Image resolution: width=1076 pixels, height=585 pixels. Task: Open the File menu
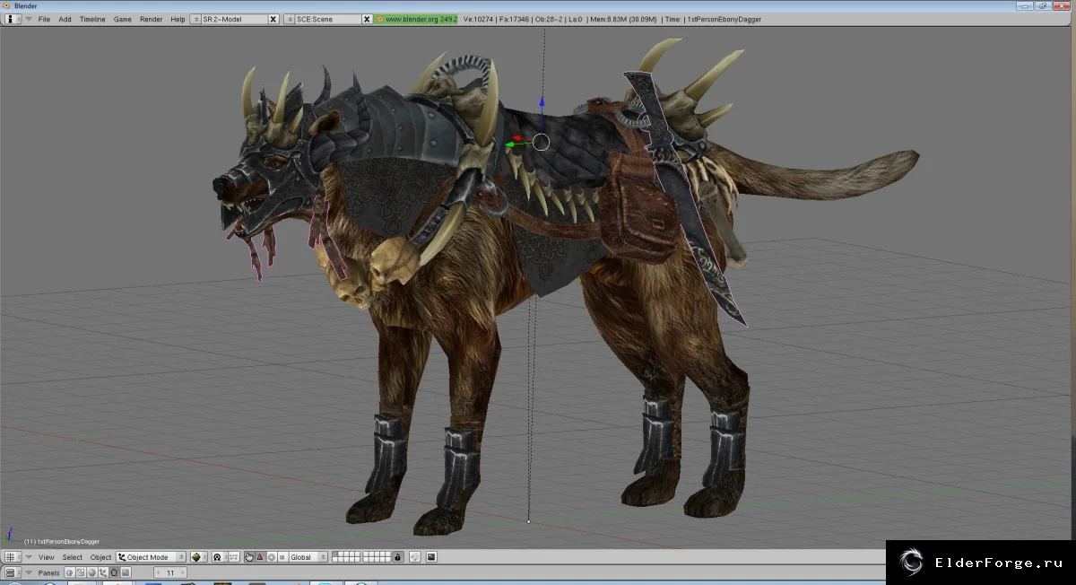(x=44, y=19)
